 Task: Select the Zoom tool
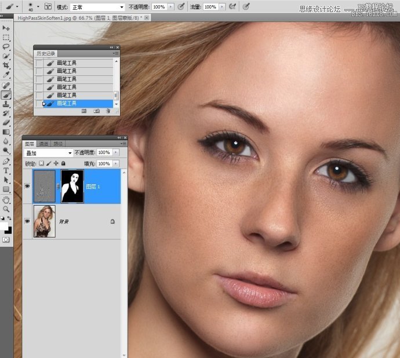[x=6, y=209]
